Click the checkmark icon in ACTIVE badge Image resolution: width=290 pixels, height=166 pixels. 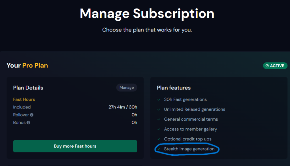(267, 66)
